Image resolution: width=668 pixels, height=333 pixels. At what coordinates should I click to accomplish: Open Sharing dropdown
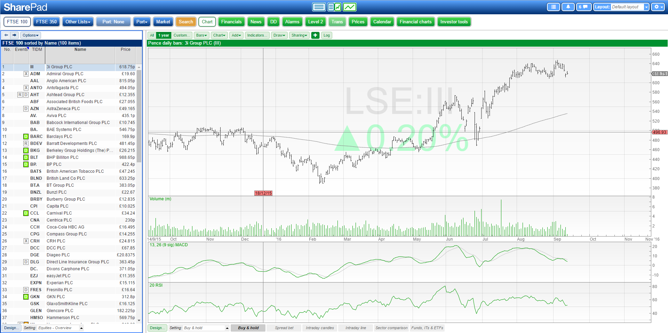pos(299,35)
